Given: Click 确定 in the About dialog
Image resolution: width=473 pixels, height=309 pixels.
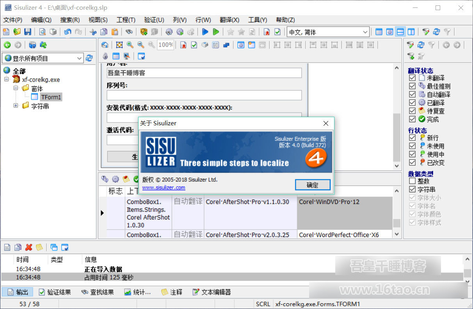Looking at the screenshot, I should (x=313, y=185).
